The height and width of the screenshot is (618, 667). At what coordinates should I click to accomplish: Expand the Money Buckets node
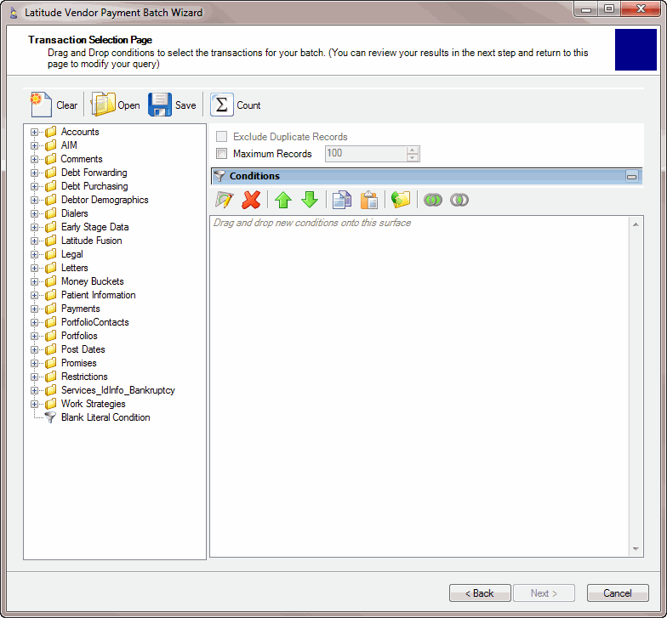coord(34,282)
